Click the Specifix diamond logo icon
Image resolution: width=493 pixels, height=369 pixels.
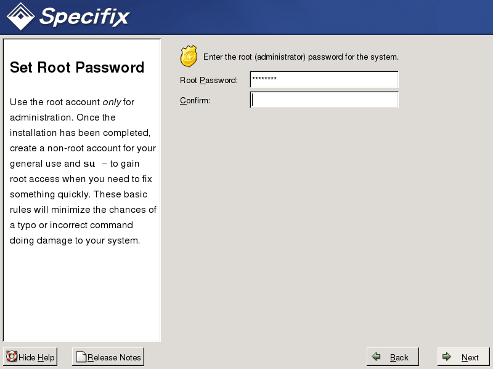[20, 17]
